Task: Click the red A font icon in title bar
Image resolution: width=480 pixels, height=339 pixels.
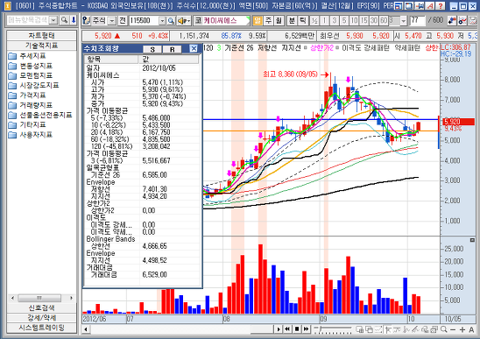Action: (430, 5)
